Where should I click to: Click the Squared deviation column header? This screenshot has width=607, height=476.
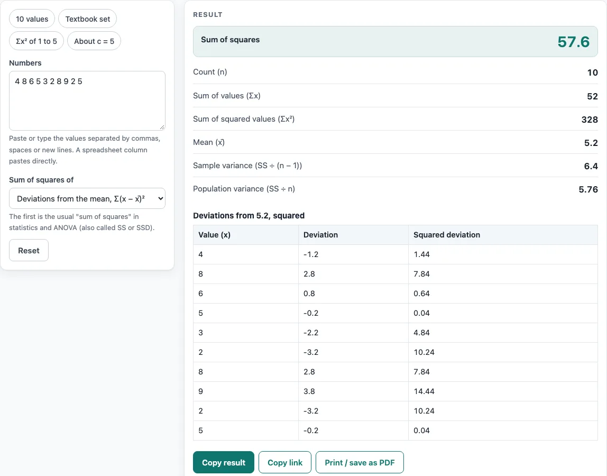coord(503,235)
